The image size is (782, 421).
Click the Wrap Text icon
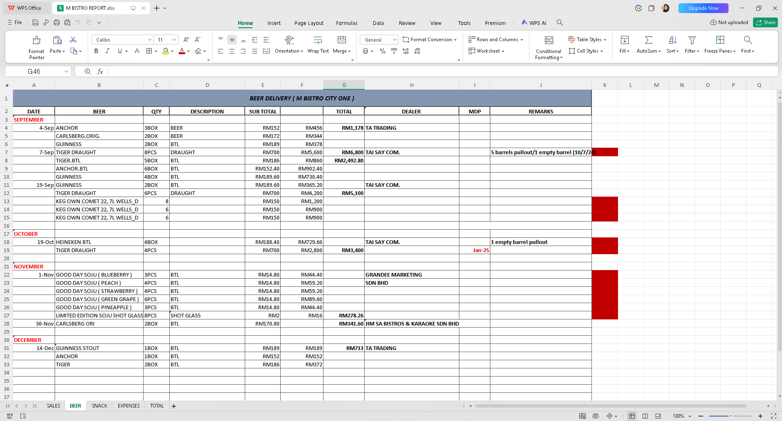pyautogui.click(x=318, y=40)
